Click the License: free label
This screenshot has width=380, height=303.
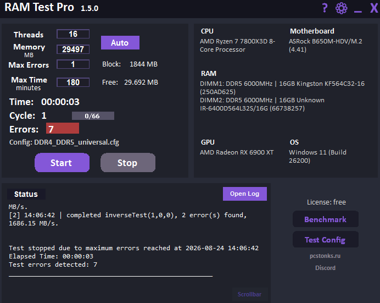pos(326,202)
